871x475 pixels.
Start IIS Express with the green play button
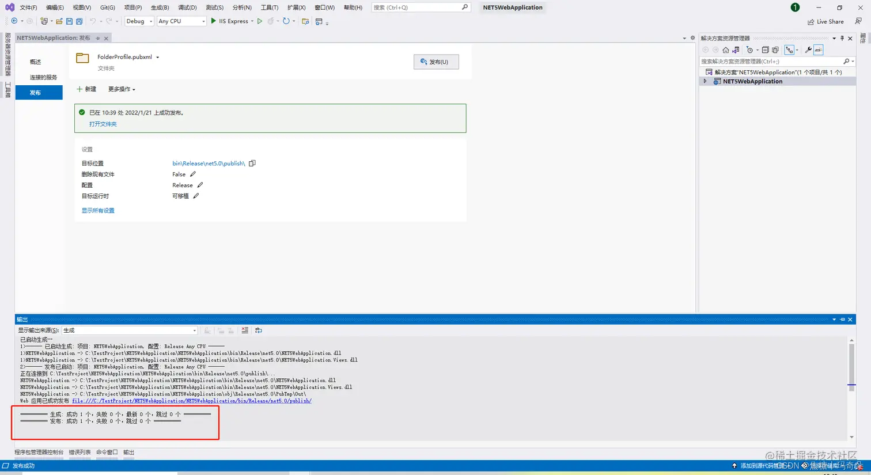coord(213,21)
